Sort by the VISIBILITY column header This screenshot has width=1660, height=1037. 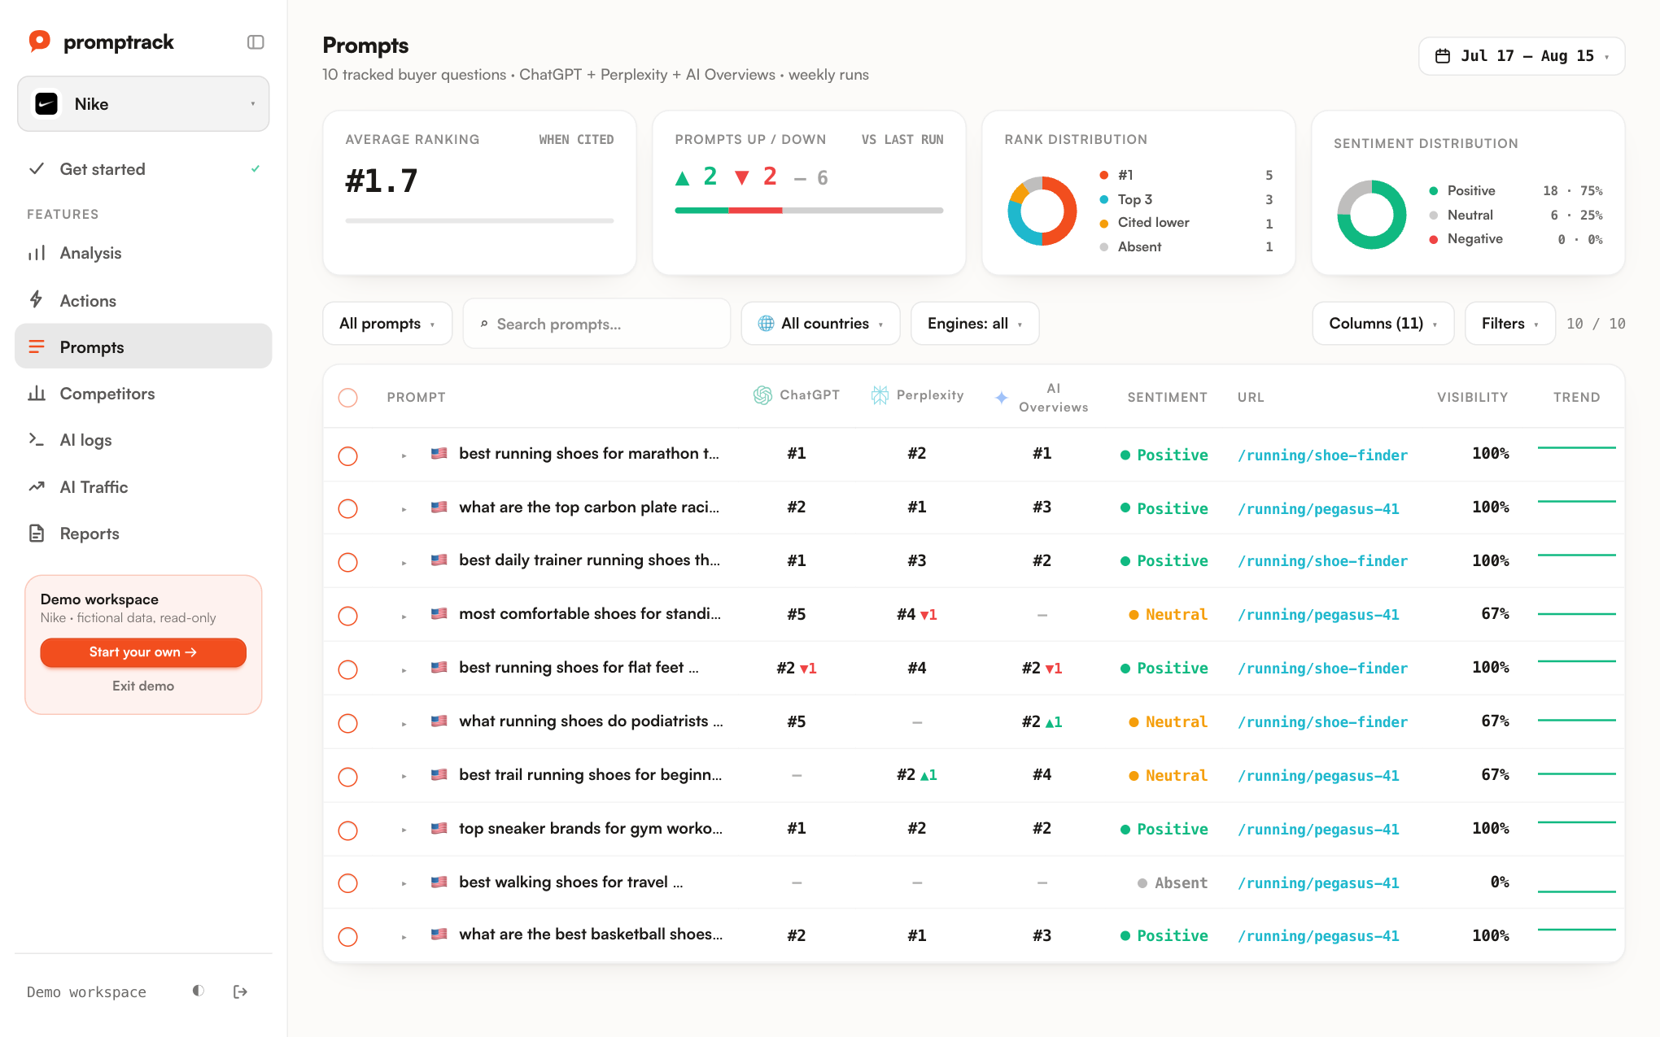coord(1472,398)
